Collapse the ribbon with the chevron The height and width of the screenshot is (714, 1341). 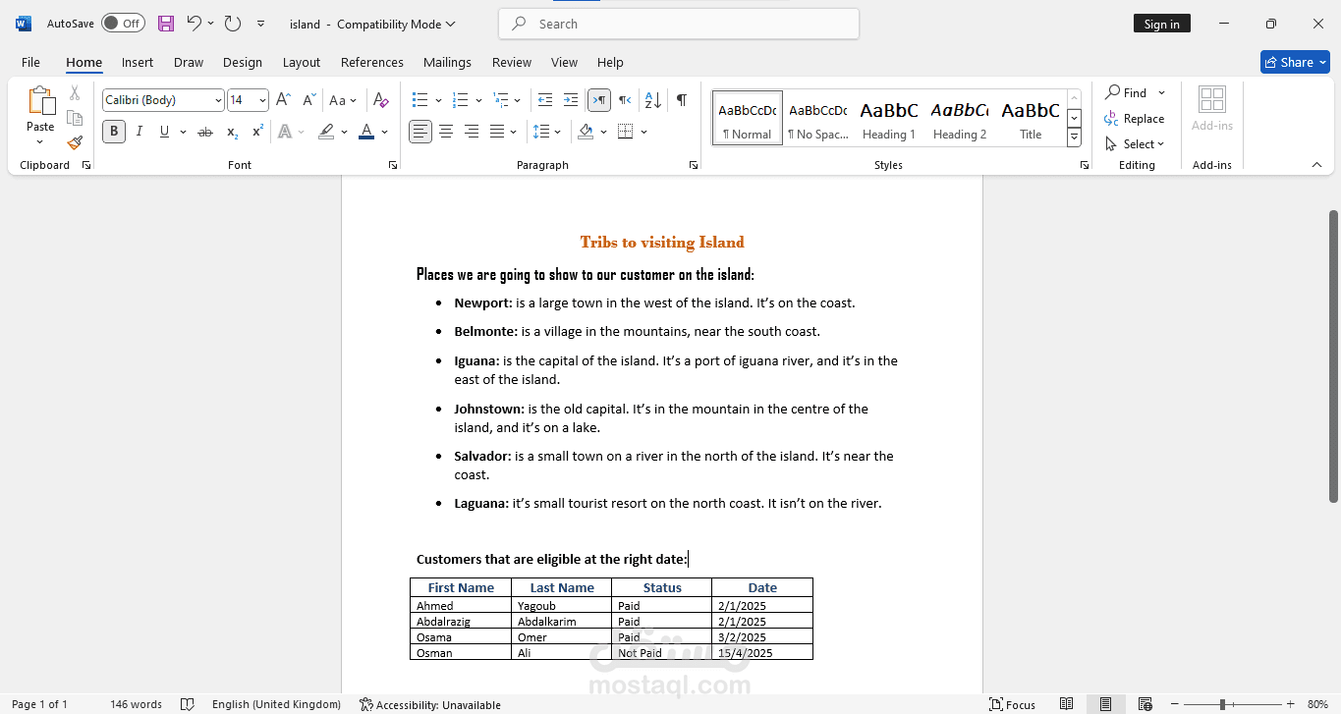tap(1316, 165)
